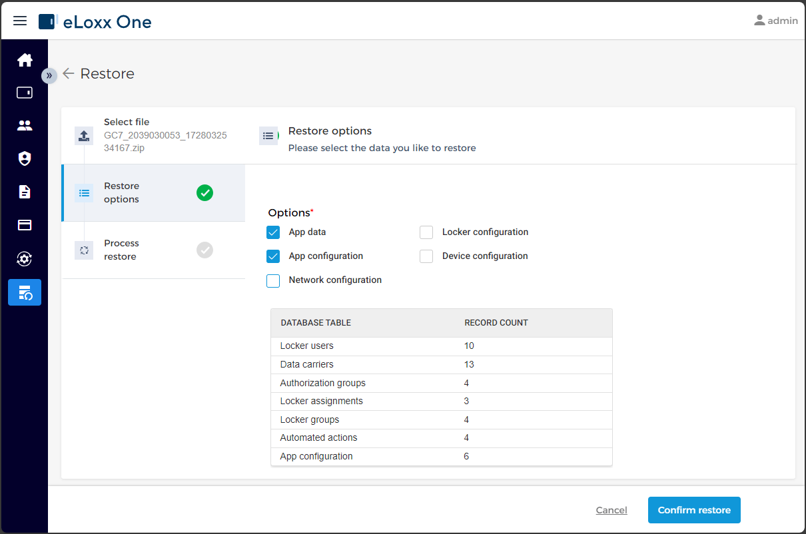Click the admin username label
806x534 pixels.
pyautogui.click(x=783, y=21)
